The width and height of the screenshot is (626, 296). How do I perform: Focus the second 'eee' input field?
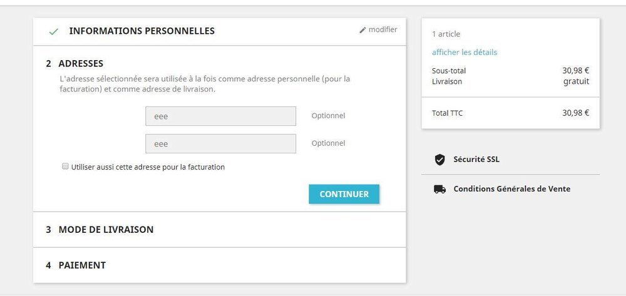pyautogui.click(x=220, y=143)
